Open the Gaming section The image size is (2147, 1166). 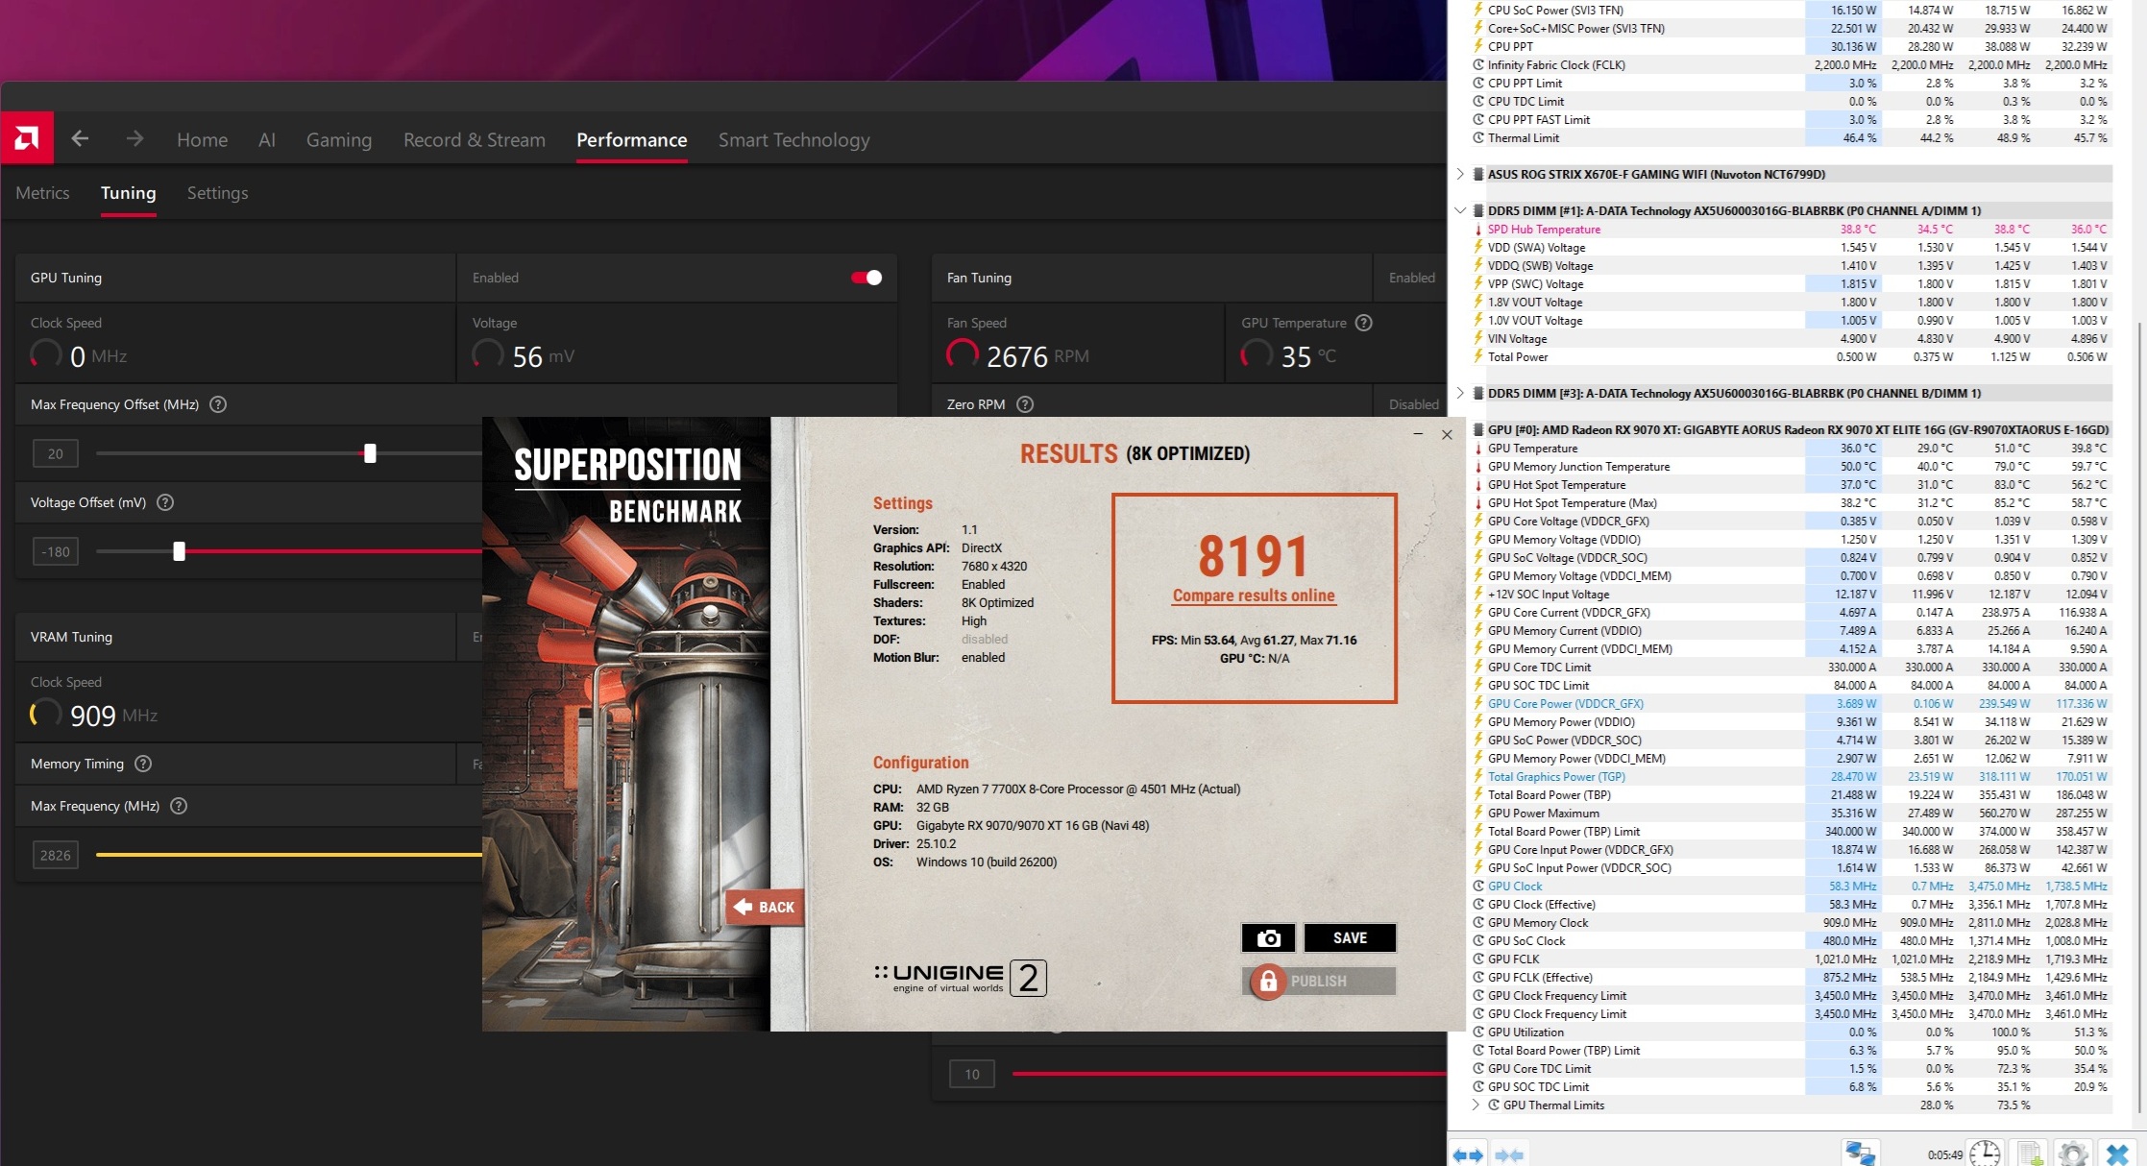coord(338,140)
